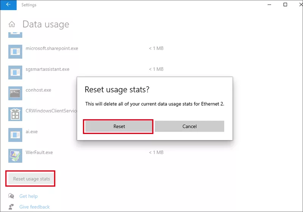The image size is (303, 212).
Task: Select the microsoft.sharepoint.exe label
Action: point(52,48)
